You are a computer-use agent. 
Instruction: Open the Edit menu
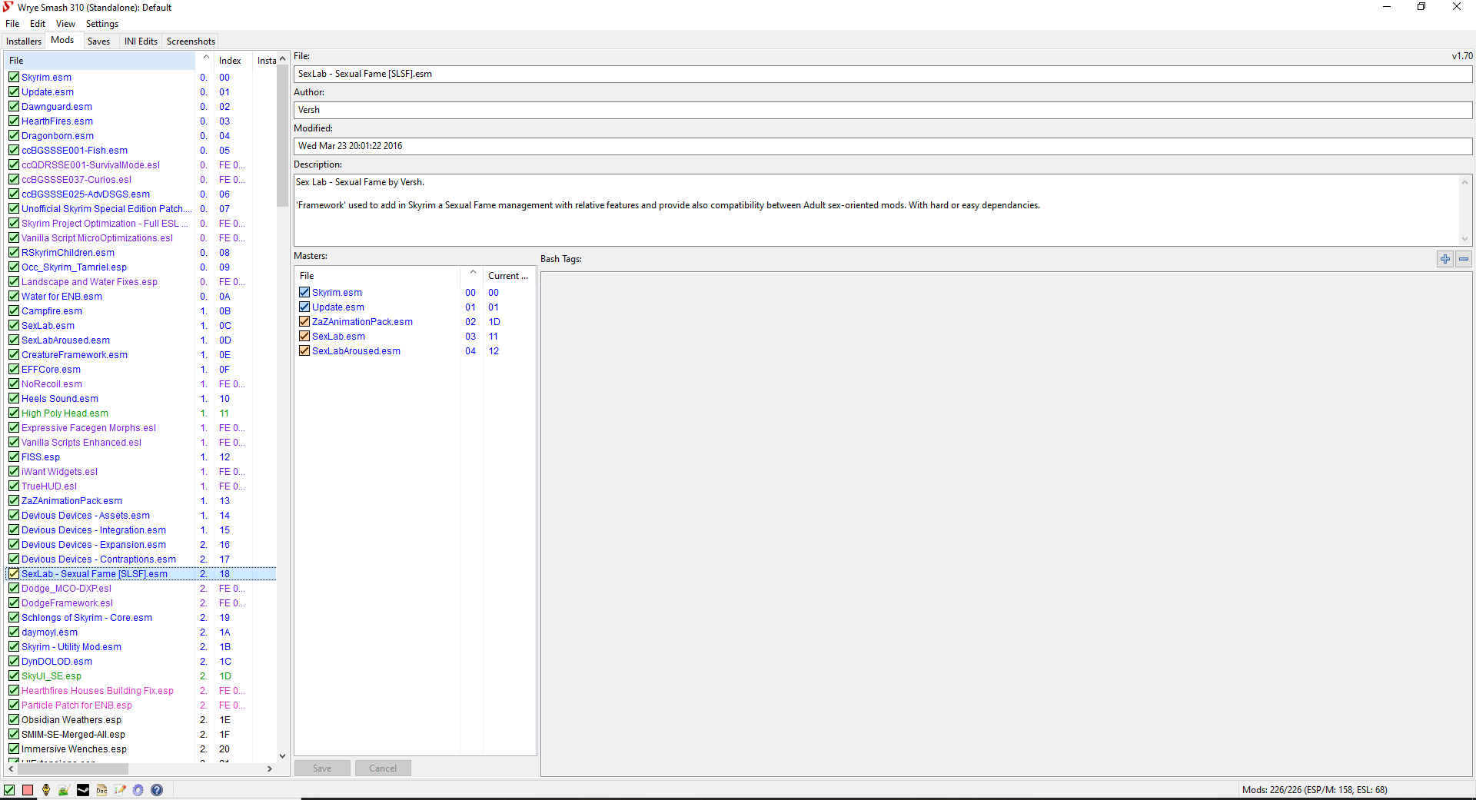click(x=38, y=24)
